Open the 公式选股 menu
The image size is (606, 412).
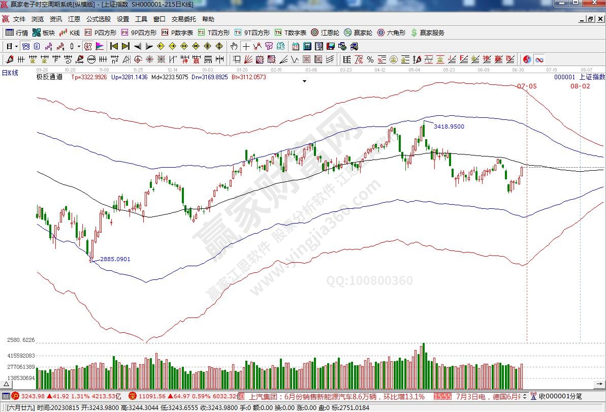(x=98, y=19)
